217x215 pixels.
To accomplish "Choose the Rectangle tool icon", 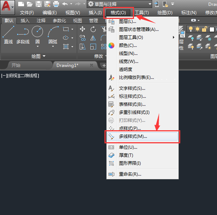I will coord(66,29).
